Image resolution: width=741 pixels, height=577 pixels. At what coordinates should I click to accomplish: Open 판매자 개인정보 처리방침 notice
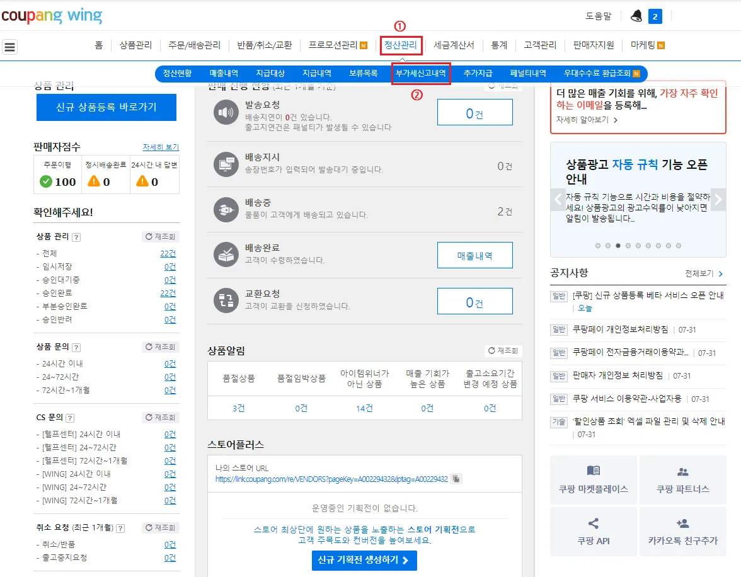point(617,375)
